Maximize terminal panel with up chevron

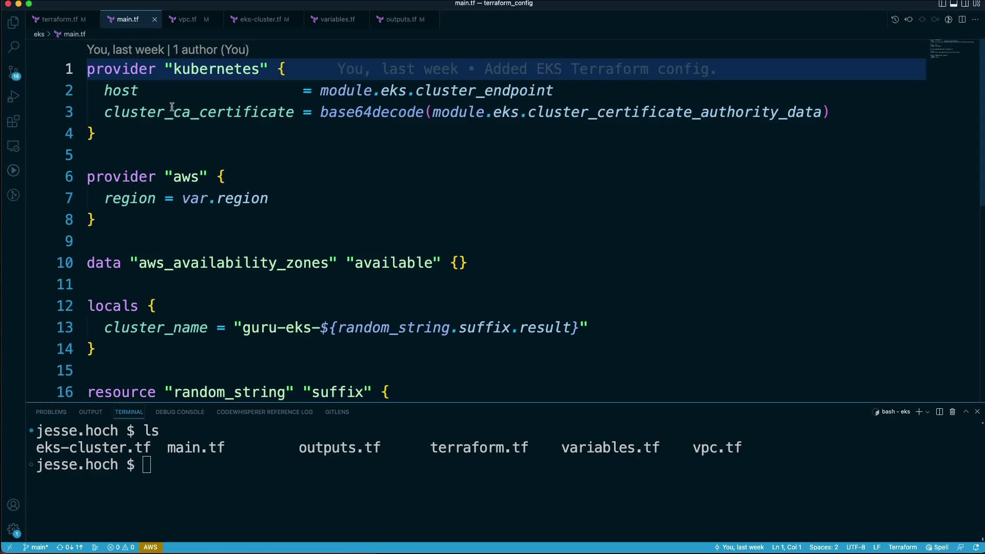tap(966, 412)
